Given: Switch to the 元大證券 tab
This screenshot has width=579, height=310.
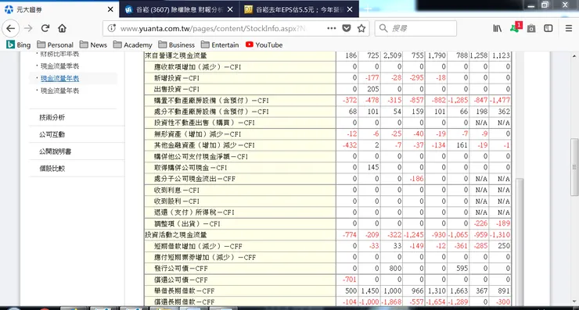Looking at the screenshot, I should coord(59,9).
